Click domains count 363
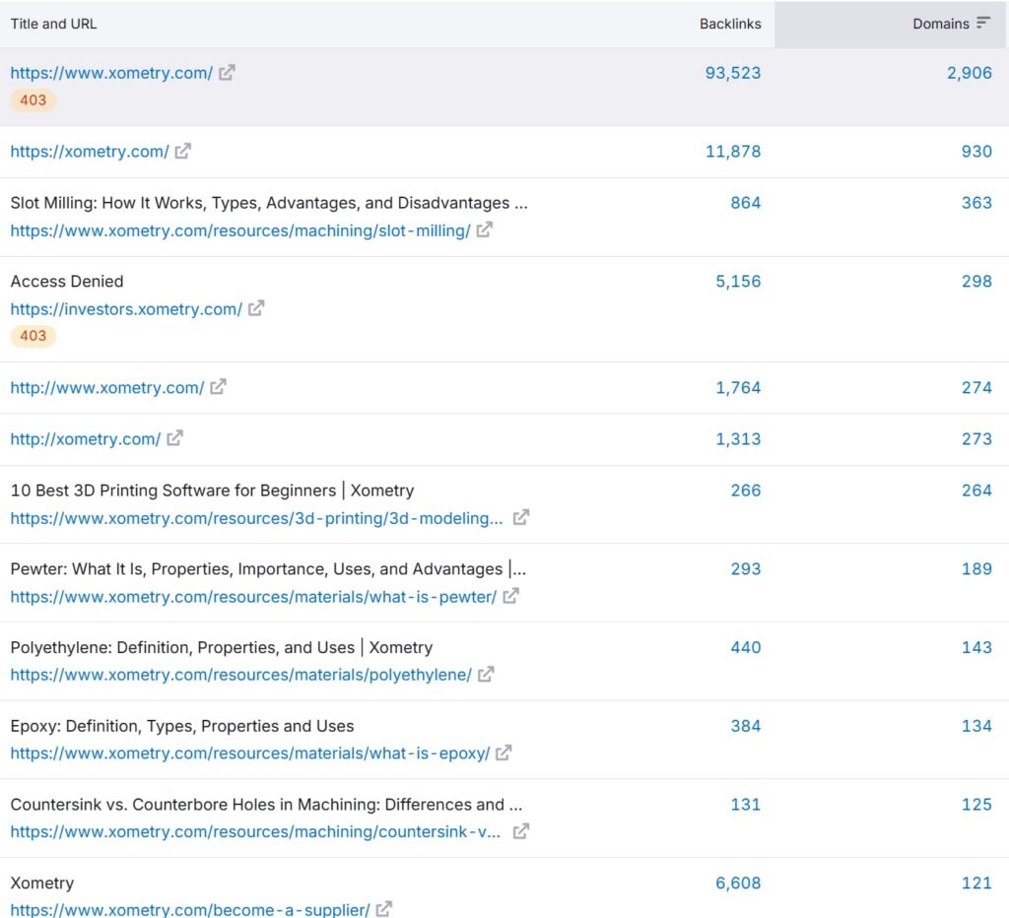Screen dimensions: 1009x918 pyautogui.click(x=976, y=203)
